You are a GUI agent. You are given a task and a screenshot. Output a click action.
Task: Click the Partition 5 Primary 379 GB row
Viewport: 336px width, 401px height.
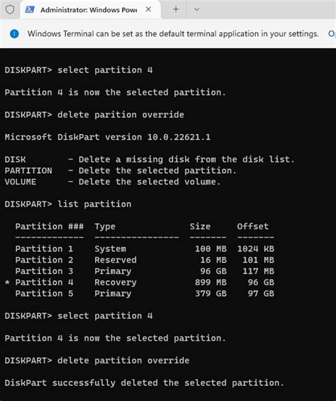(145, 294)
